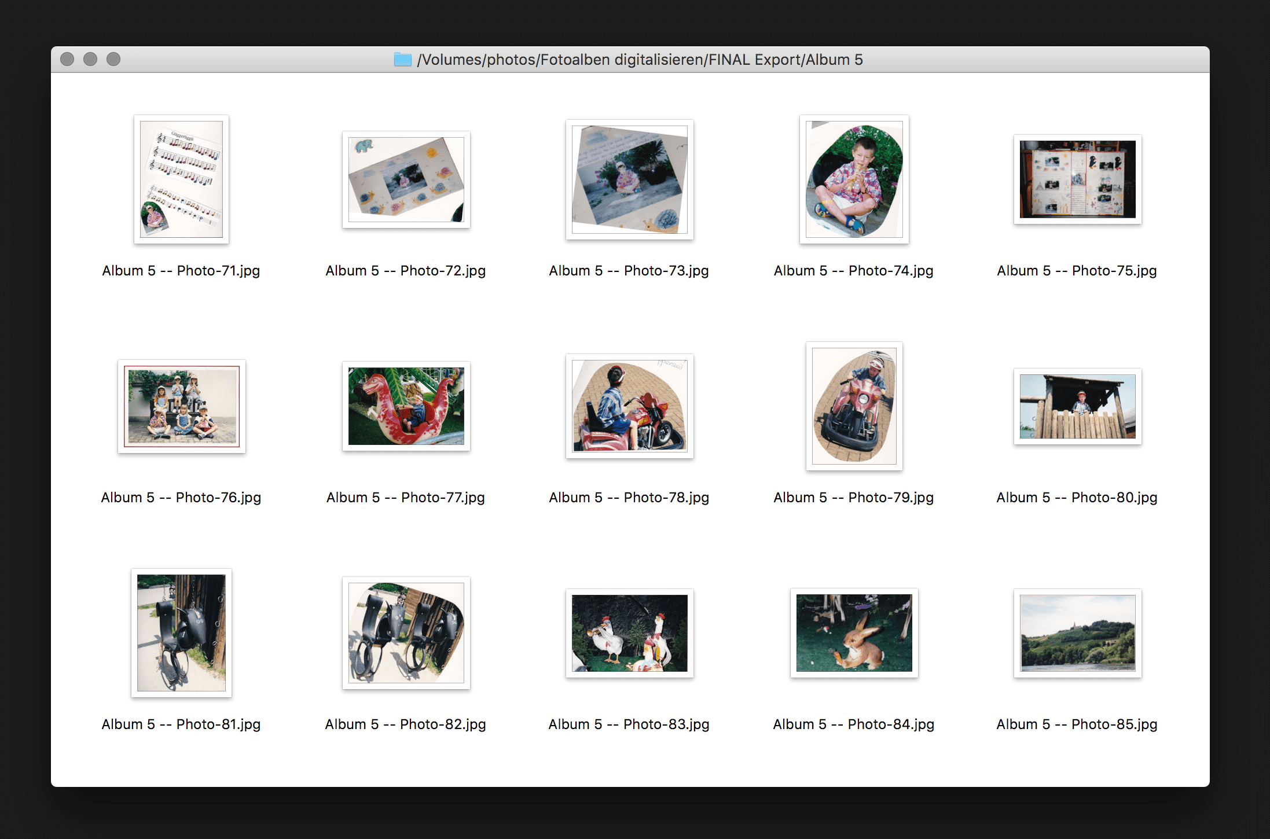Viewport: 1270px width, 839px height.
Task: Select the Photo-85 river landscape thumbnail
Action: [x=1077, y=633]
